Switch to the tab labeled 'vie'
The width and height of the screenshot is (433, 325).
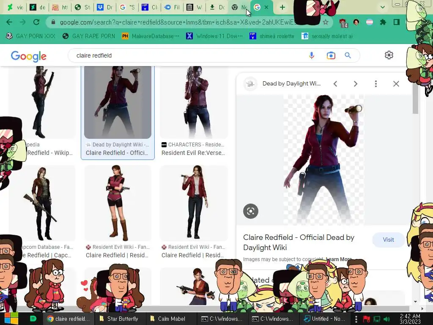[15, 8]
